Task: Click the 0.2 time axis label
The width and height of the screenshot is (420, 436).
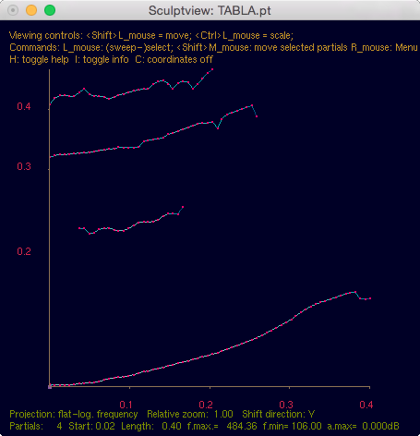Action: coord(206,405)
